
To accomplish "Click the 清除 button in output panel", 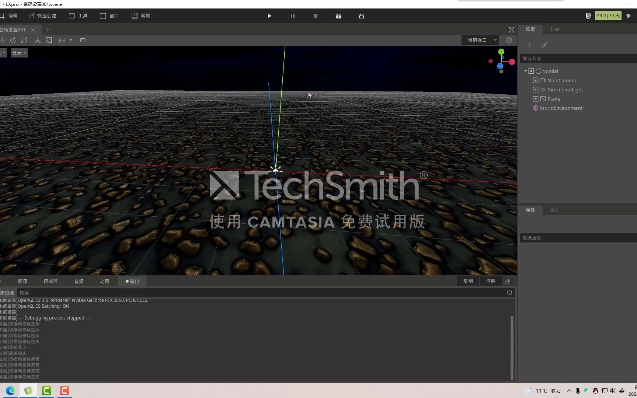I will pos(491,281).
